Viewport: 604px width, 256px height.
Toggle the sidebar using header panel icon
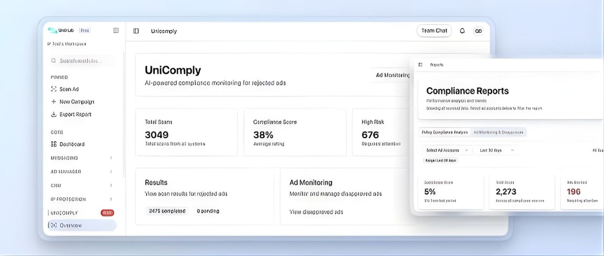click(136, 31)
